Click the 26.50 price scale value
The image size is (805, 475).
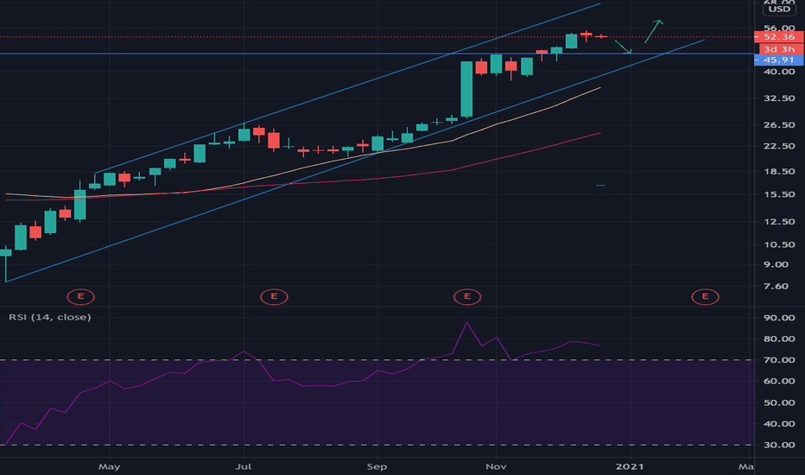pyautogui.click(x=779, y=124)
